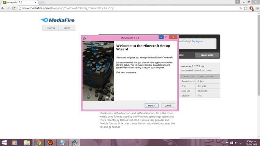This screenshot has height=146, width=260.
Task: Click the MediaFire logo
Action: pyautogui.click(x=58, y=20)
